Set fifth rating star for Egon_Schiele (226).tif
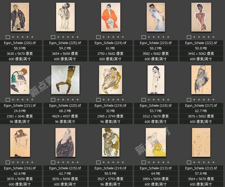 [32, 37]
